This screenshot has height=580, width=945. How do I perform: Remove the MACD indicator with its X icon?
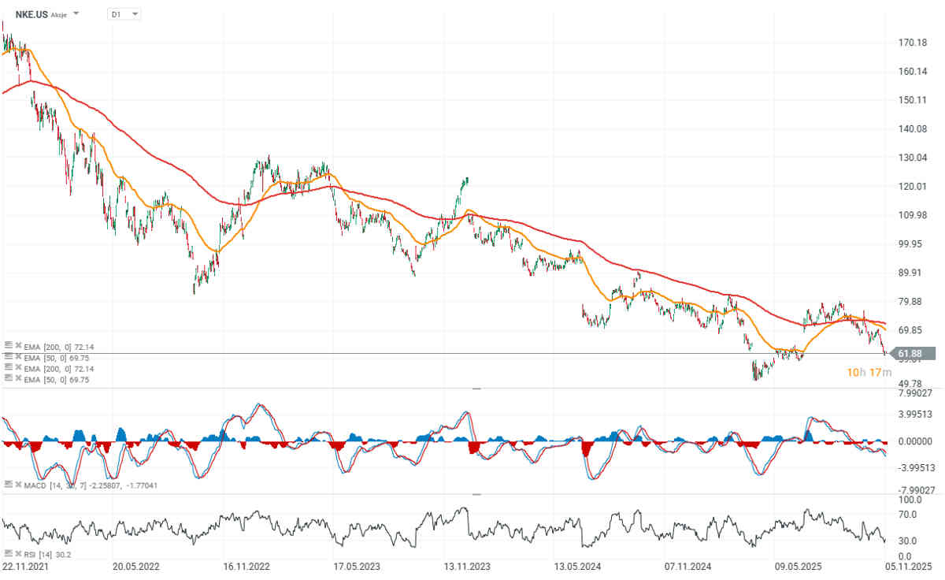click(17, 485)
